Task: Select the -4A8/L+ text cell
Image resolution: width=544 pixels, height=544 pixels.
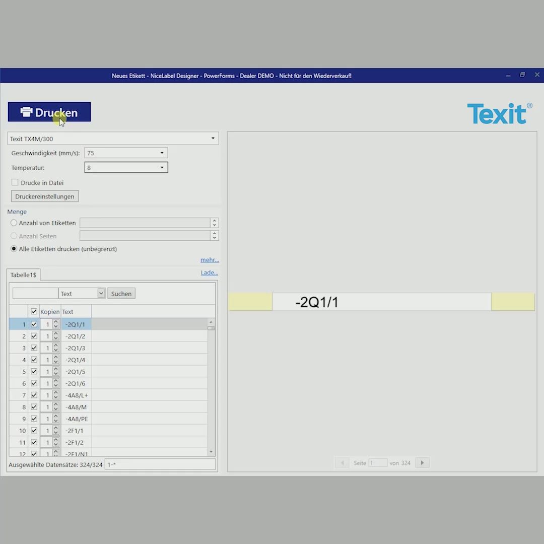Action: click(77, 395)
